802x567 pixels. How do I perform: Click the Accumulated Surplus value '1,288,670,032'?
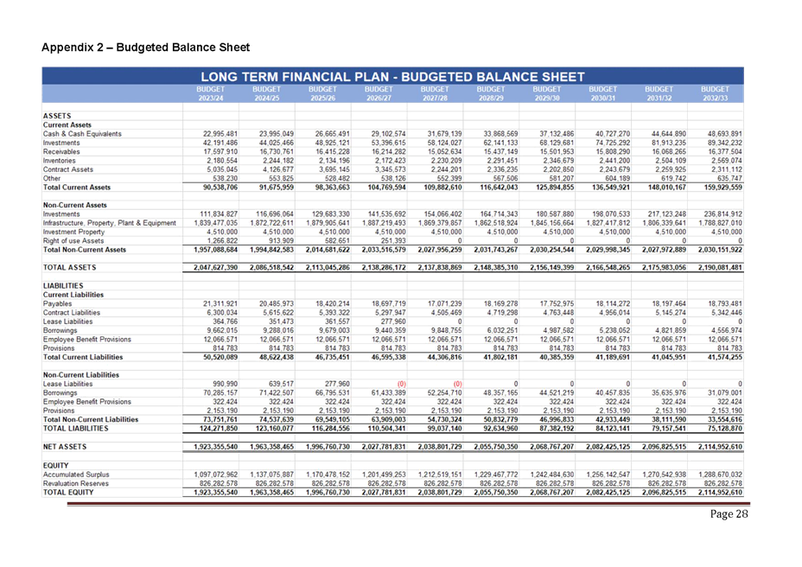[x=720, y=475]
